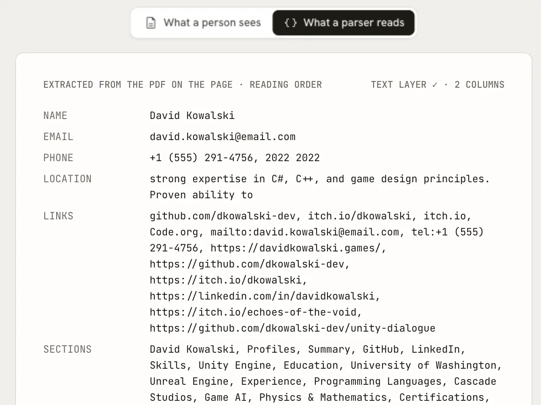Click the location text starting "strong expertise in C#"
The width and height of the screenshot is (541, 405).
tap(320, 187)
